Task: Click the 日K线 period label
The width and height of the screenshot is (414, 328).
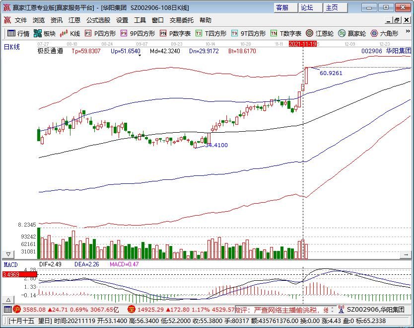Action: click(x=11, y=47)
